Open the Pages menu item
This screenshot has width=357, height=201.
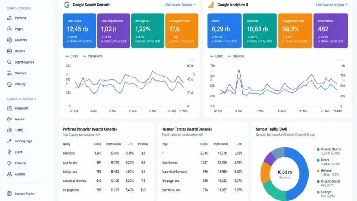coord(19,29)
